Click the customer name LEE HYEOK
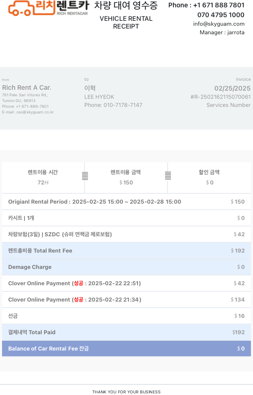 pos(99,97)
